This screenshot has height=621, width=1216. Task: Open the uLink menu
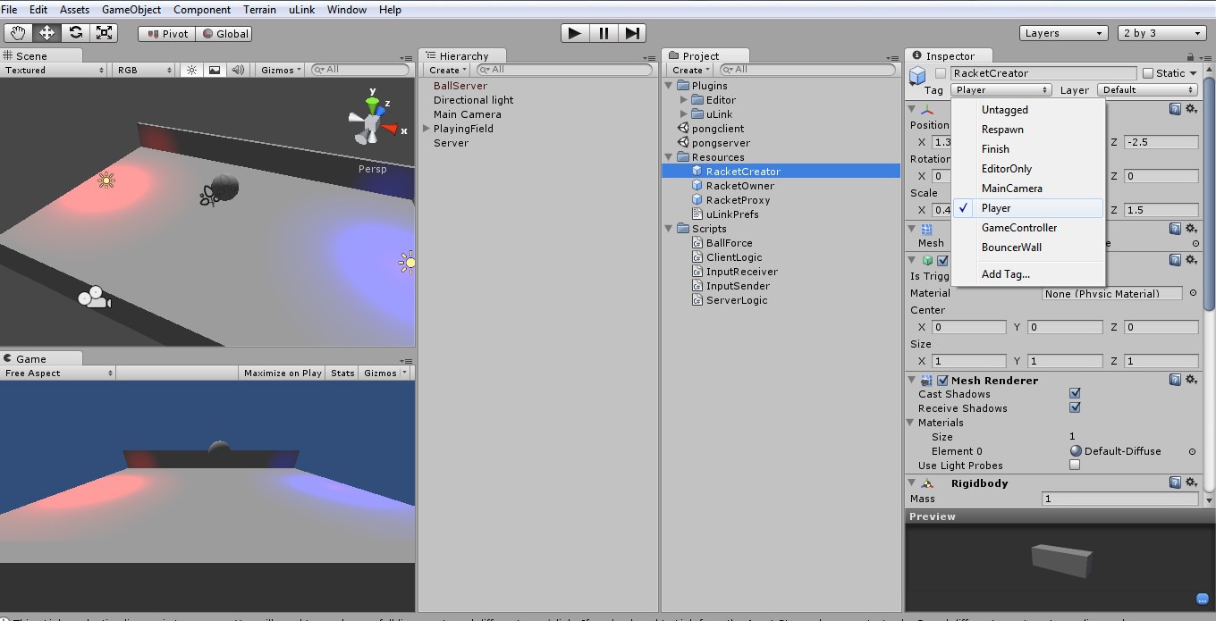[x=301, y=10]
